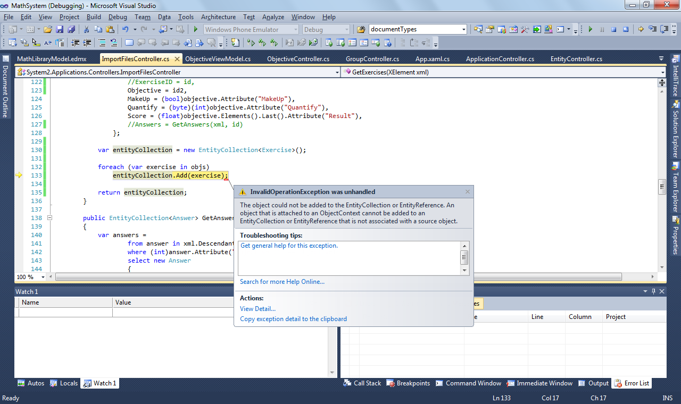Open the Call Stack panel tab

pos(367,383)
